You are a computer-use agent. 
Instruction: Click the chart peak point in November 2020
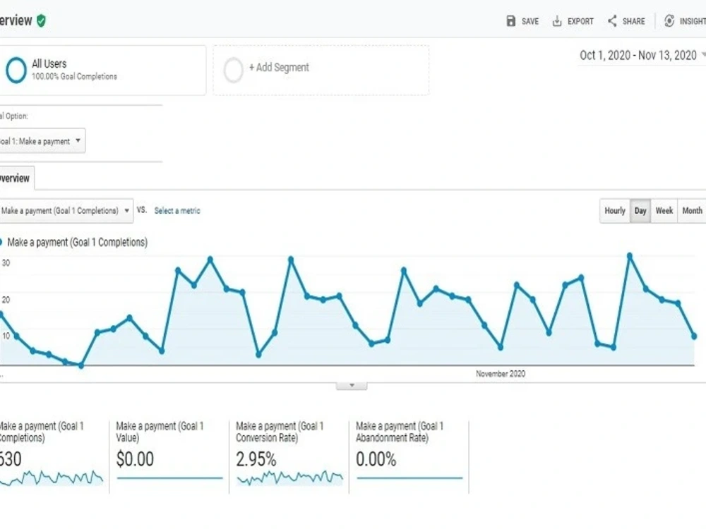630,256
